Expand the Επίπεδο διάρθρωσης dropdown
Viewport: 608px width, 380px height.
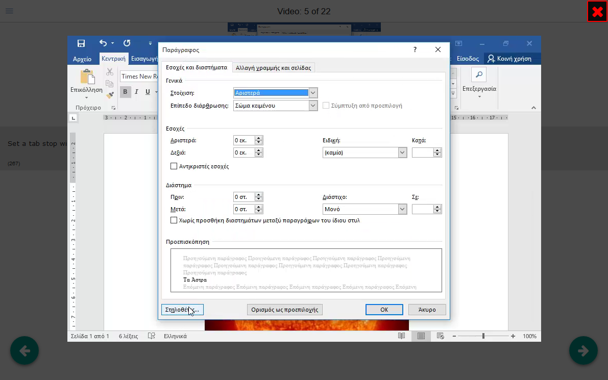point(313,106)
